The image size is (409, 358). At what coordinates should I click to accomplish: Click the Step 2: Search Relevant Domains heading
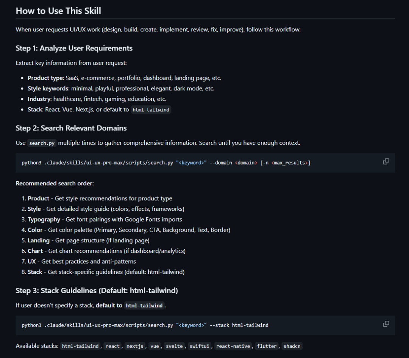pyautogui.click(x=71, y=128)
